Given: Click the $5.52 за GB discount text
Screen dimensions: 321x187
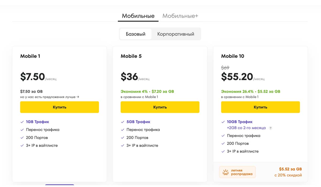Looking at the screenshot, I should 290,169.
